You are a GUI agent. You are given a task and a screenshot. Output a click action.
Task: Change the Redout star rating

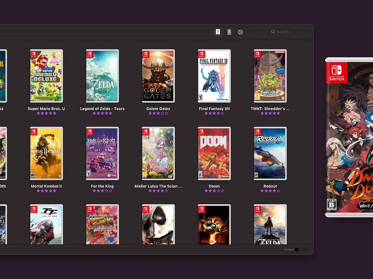(x=270, y=191)
